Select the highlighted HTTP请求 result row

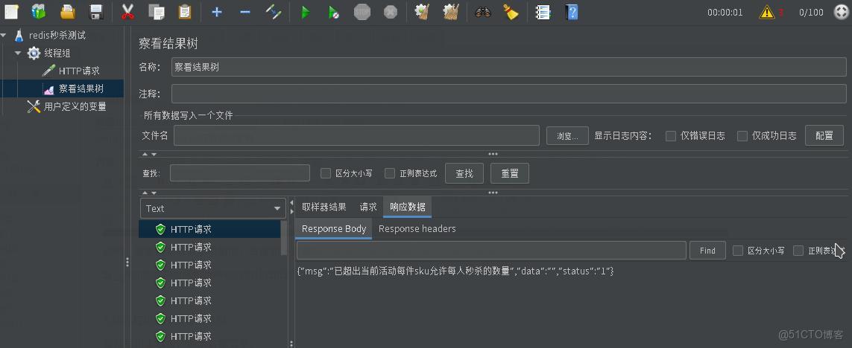[209, 229]
